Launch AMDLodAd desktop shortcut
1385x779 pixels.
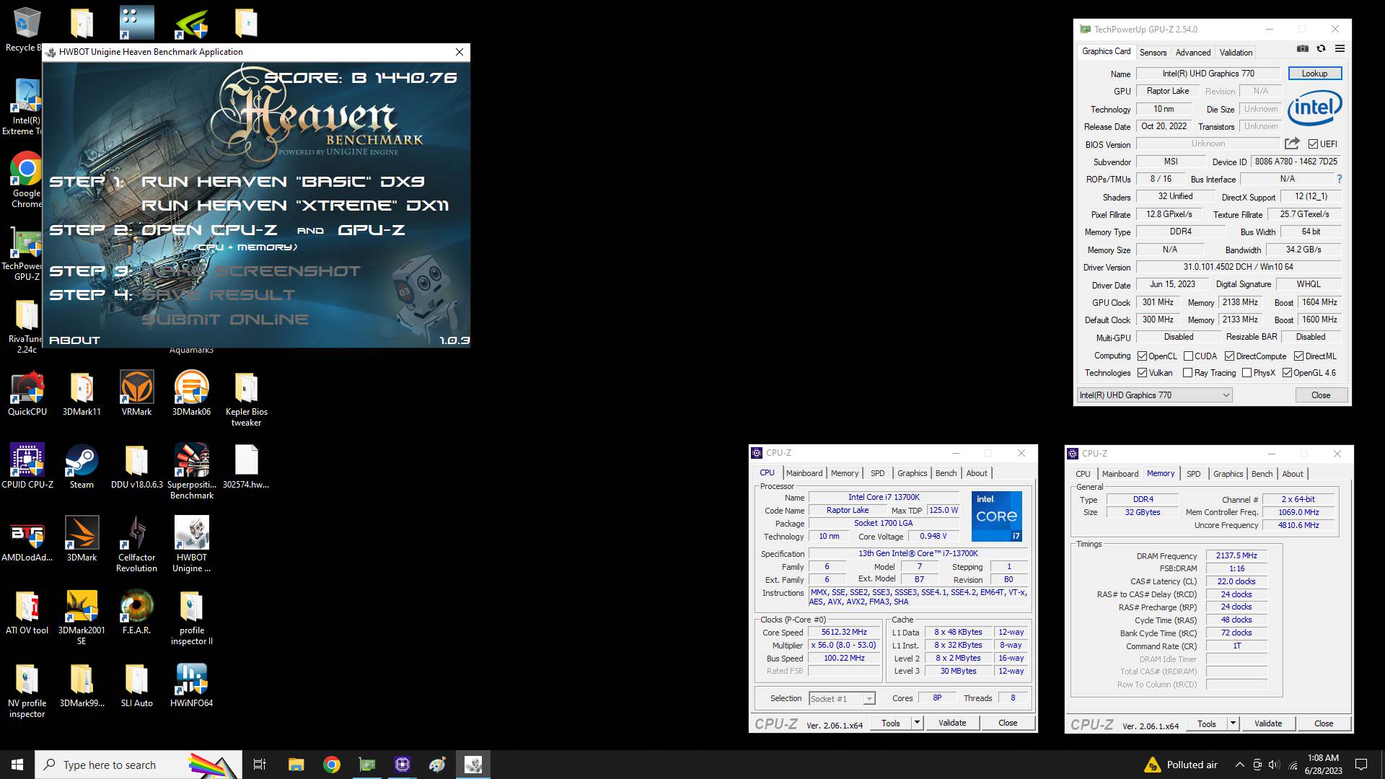click(27, 539)
